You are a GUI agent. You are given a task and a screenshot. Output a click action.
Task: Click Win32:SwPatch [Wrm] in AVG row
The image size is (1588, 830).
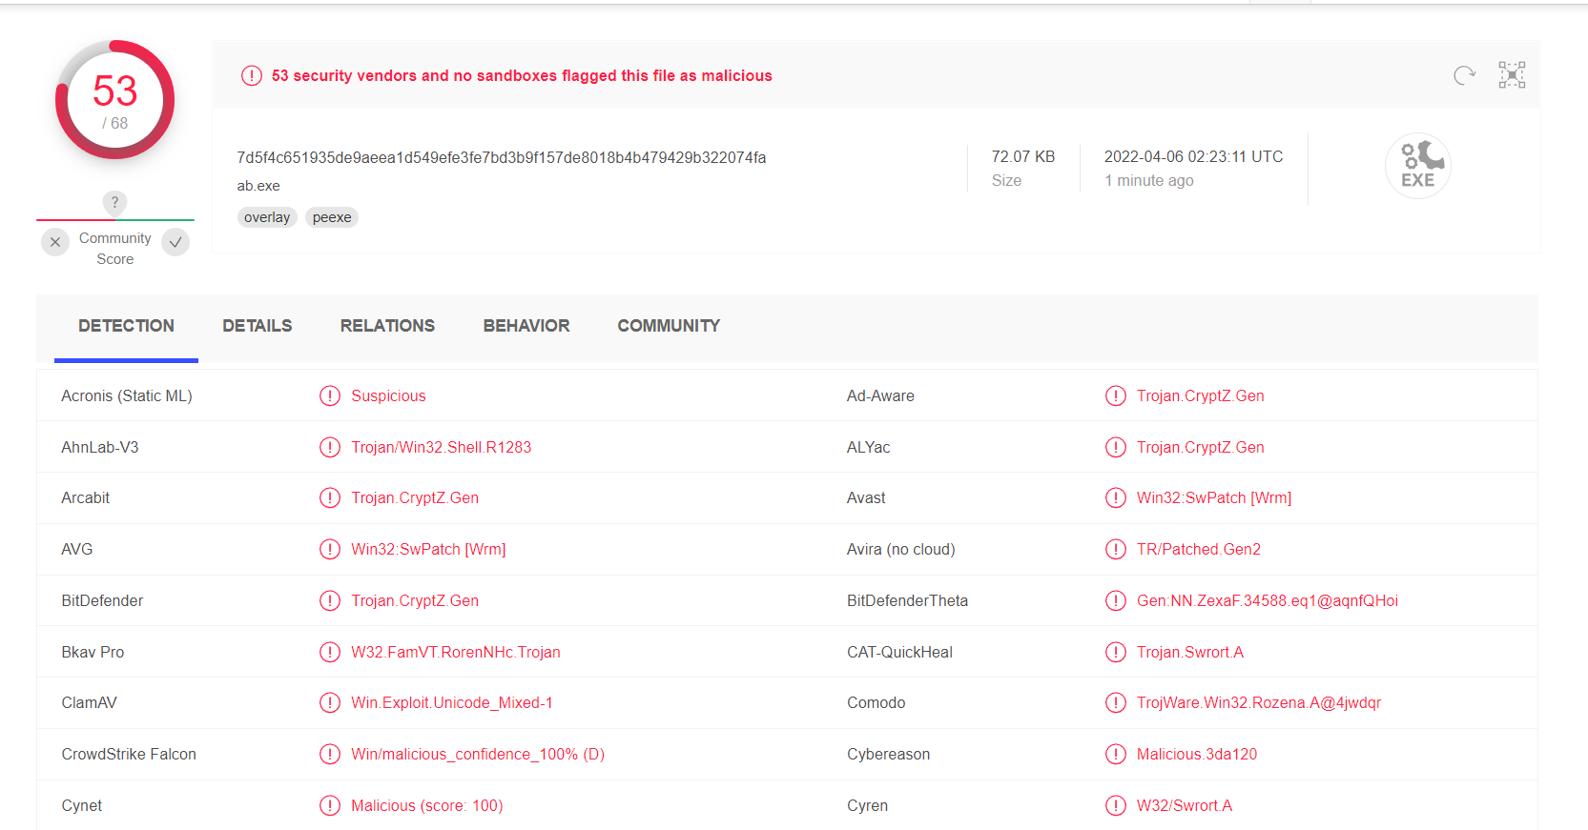click(x=428, y=549)
